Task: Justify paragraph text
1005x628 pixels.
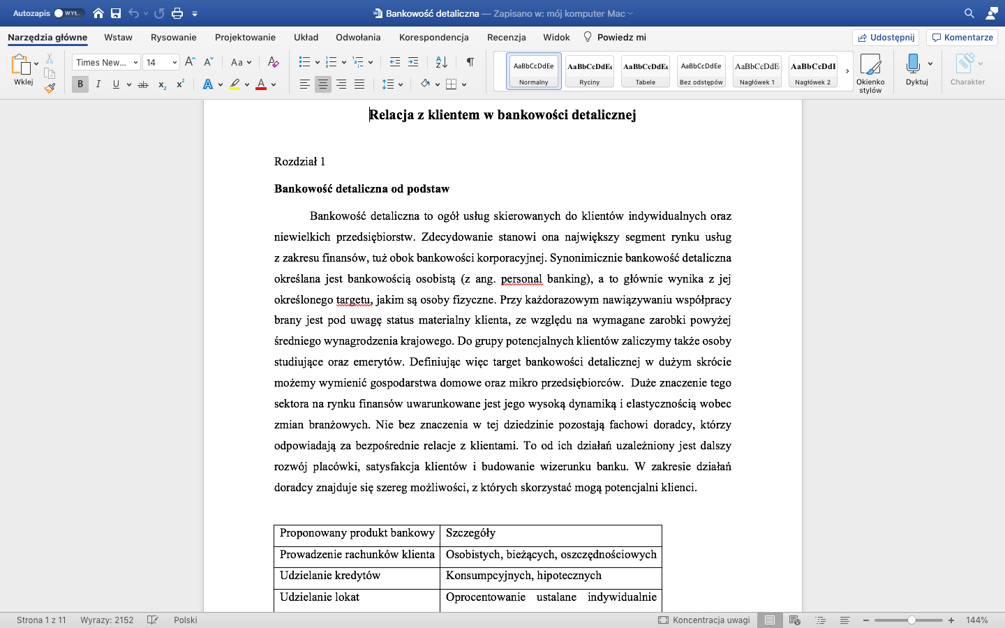Action: (359, 84)
